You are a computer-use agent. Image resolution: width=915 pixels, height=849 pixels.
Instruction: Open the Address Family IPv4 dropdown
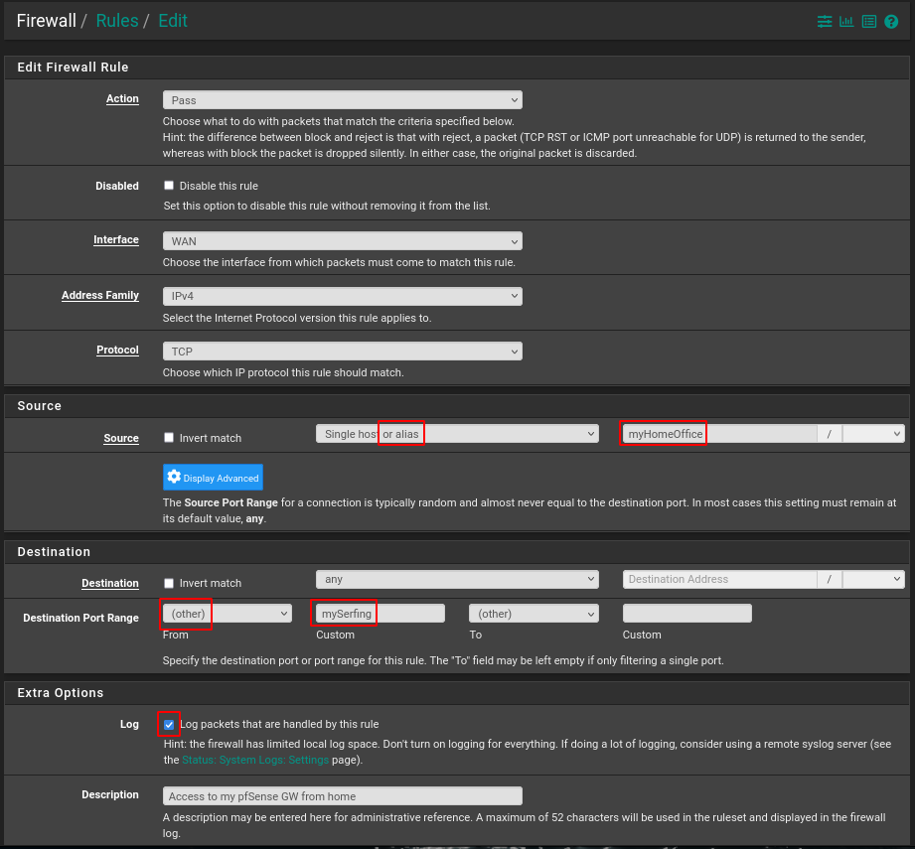pyautogui.click(x=342, y=296)
